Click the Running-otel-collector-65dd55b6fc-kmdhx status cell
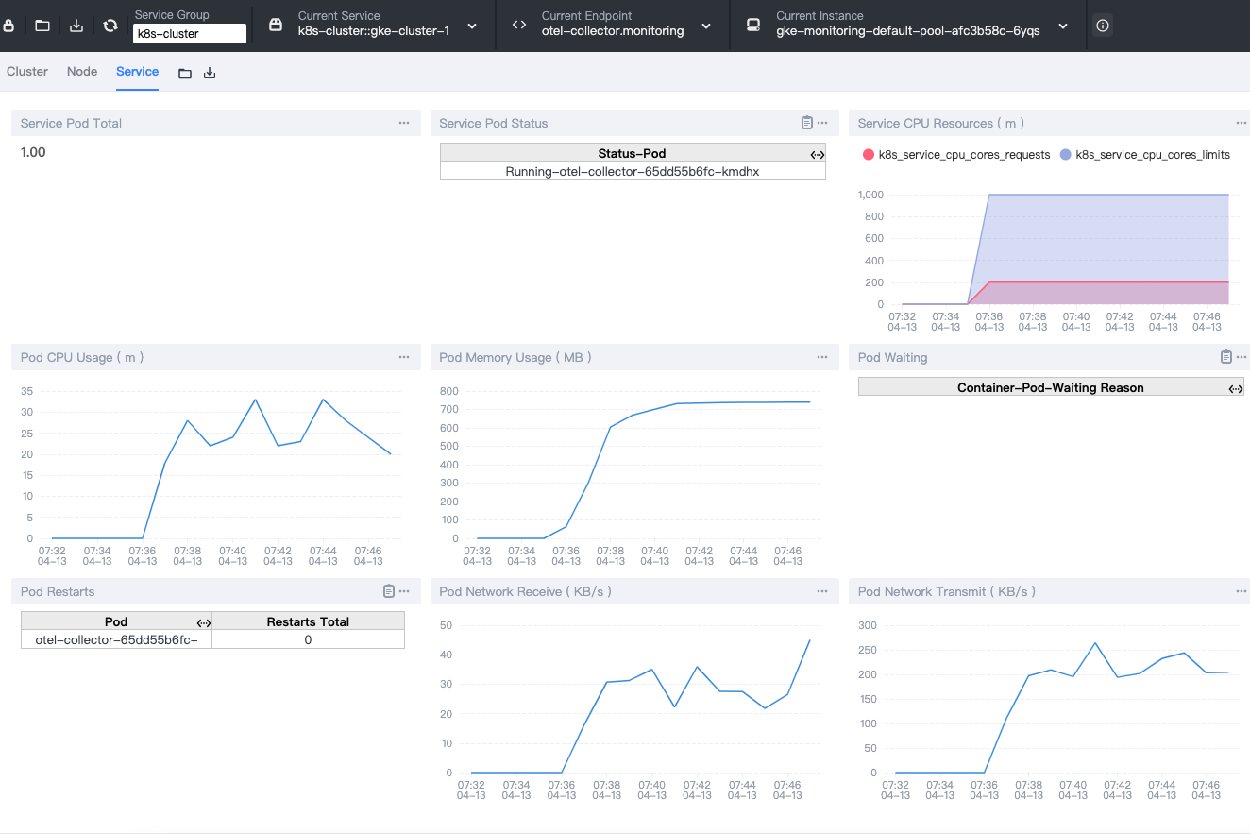1250x834 pixels. [633, 172]
